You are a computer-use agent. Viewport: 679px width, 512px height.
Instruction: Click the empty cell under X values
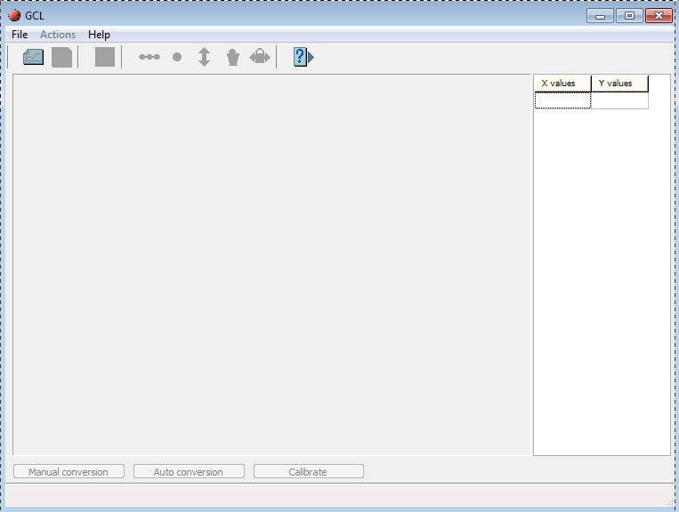point(562,100)
